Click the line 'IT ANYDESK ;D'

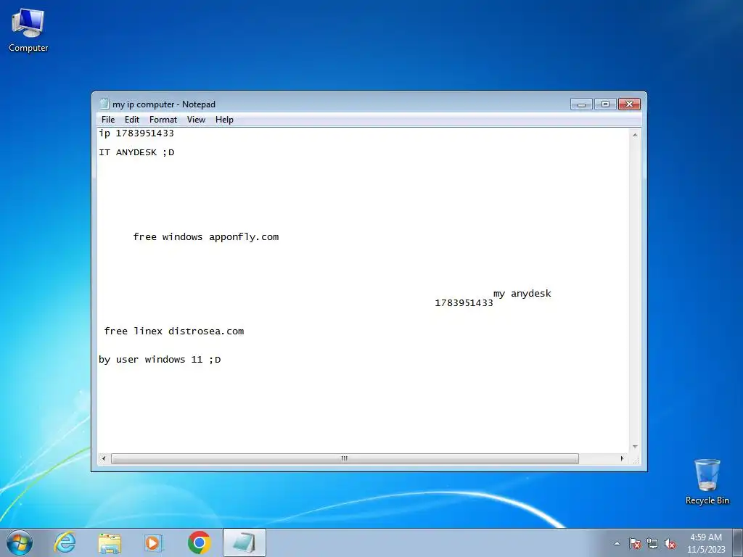point(136,152)
